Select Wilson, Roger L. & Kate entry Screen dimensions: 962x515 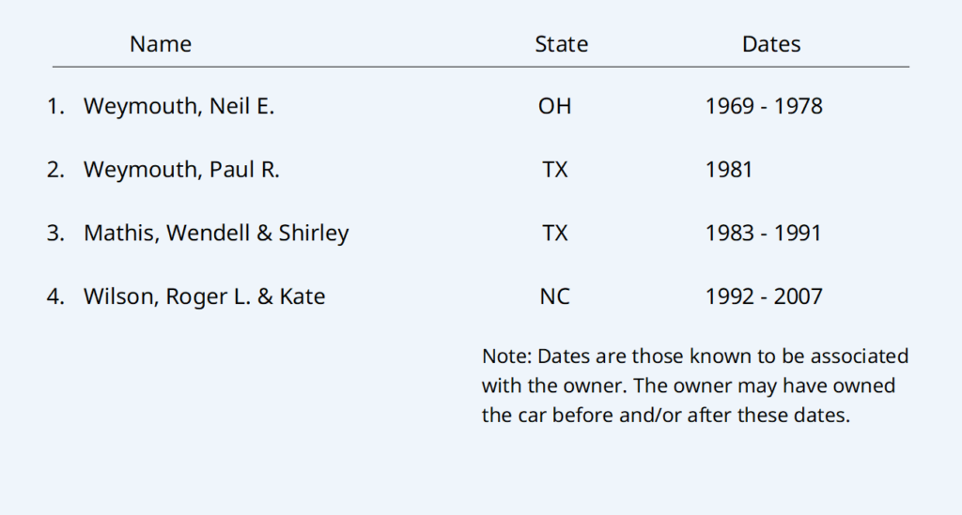(204, 297)
